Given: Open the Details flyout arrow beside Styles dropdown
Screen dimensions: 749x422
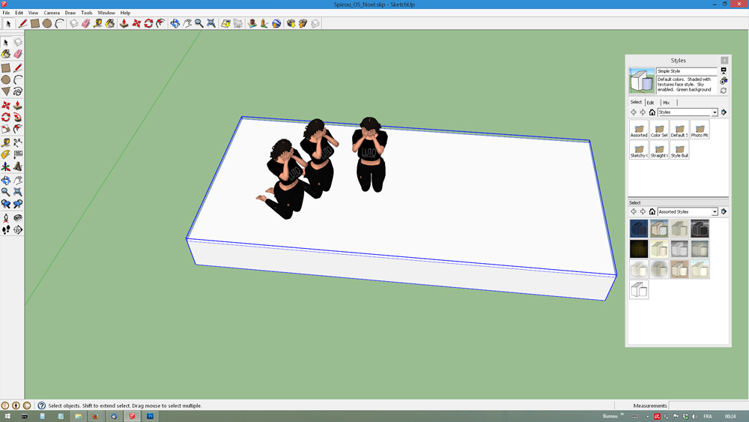Looking at the screenshot, I should tap(724, 112).
